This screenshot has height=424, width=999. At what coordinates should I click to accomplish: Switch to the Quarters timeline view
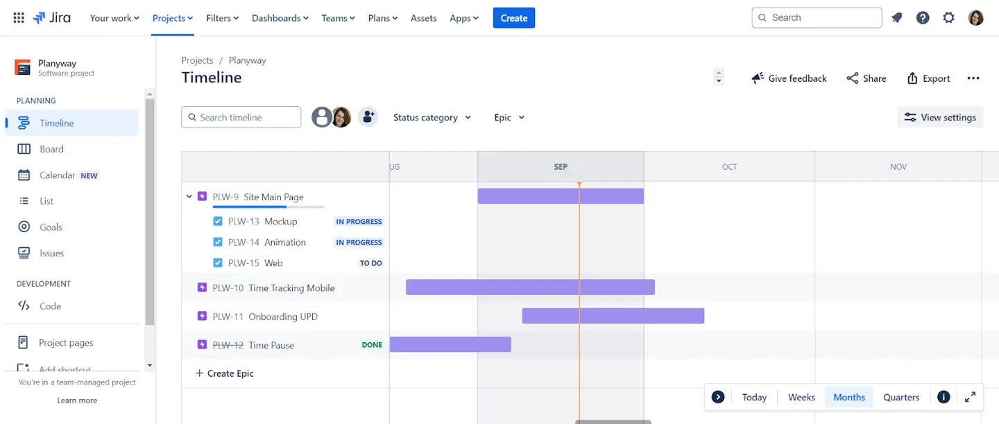900,396
